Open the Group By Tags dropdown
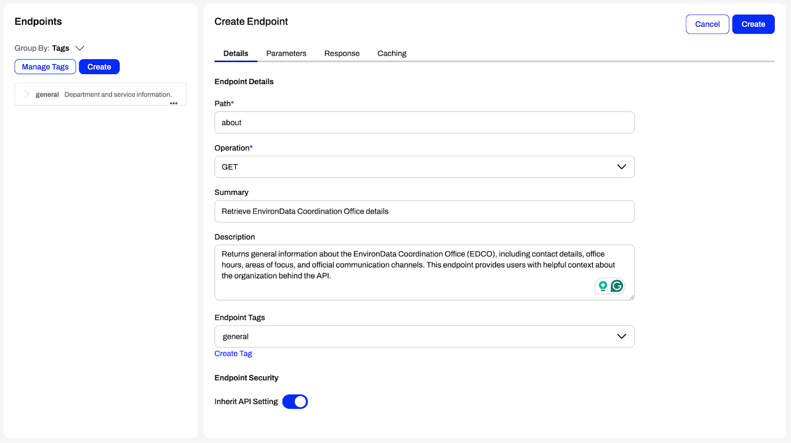The height and width of the screenshot is (443, 791). (79, 48)
